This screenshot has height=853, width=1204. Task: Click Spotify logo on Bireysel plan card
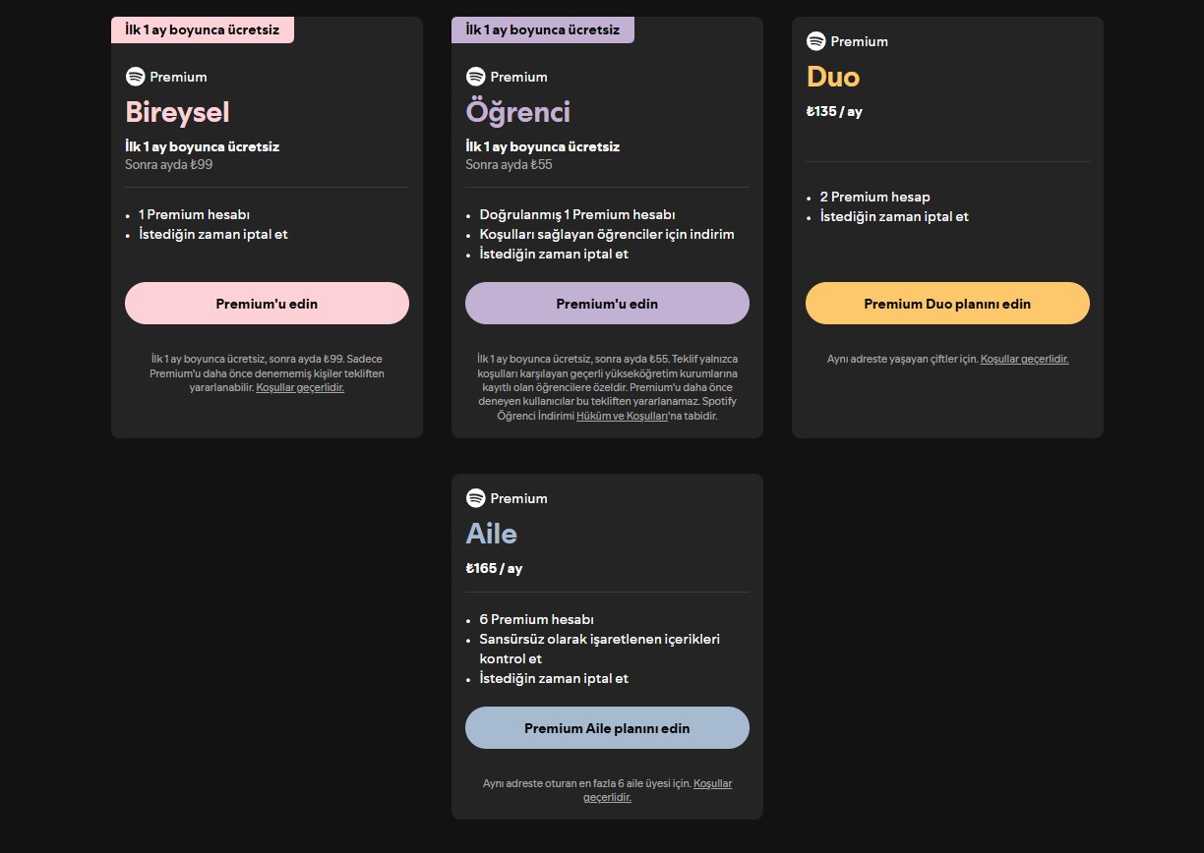(x=135, y=77)
